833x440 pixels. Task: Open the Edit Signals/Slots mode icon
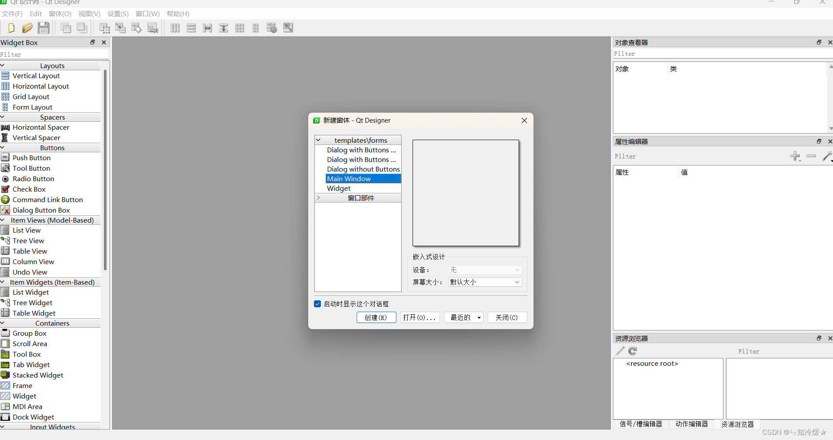tap(120, 28)
